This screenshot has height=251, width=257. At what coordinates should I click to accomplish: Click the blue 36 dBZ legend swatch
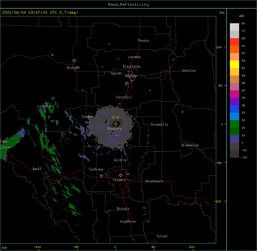(x=234, y=109)
